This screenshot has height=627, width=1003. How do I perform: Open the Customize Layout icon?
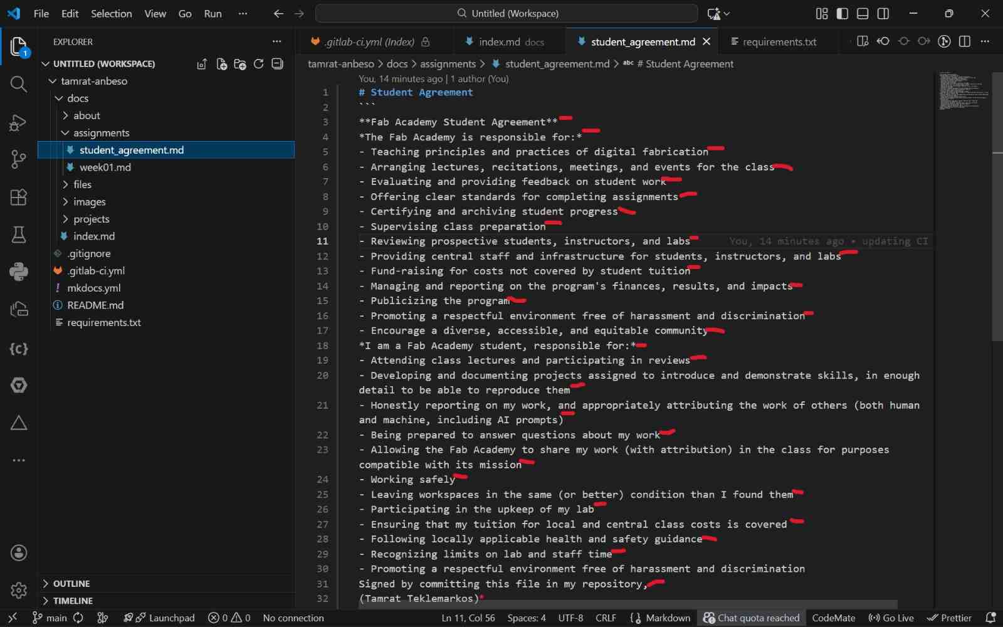[822, 13]
